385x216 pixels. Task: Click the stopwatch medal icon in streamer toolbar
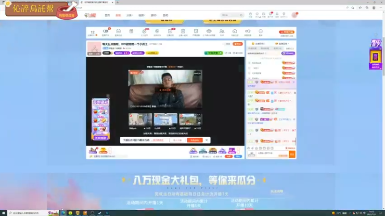tap(144, 31)
